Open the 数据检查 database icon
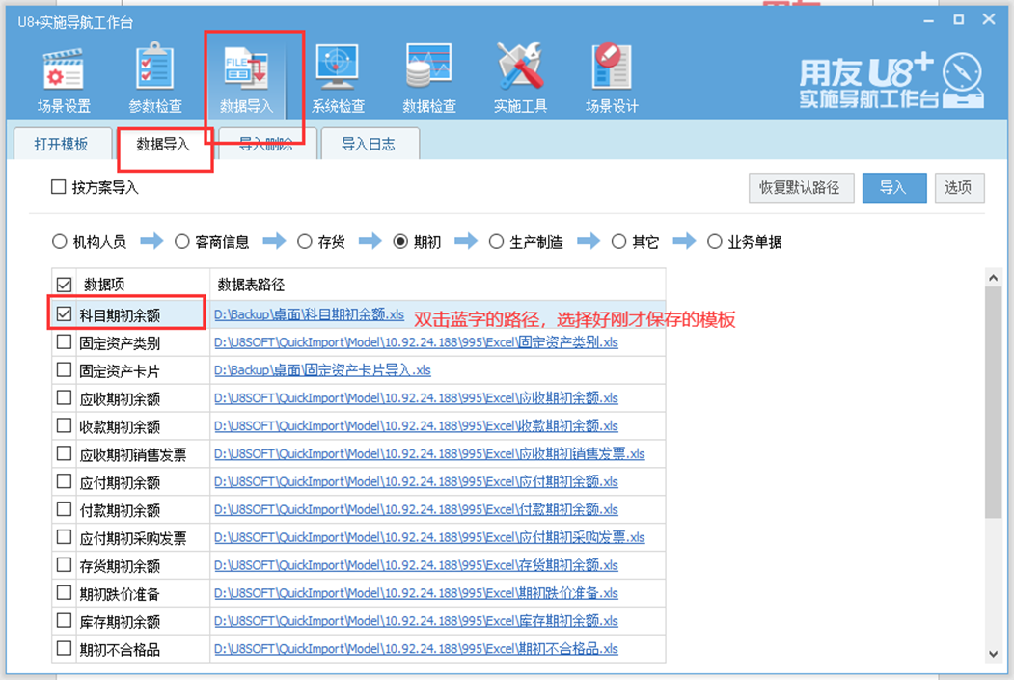 click(428, 78)
